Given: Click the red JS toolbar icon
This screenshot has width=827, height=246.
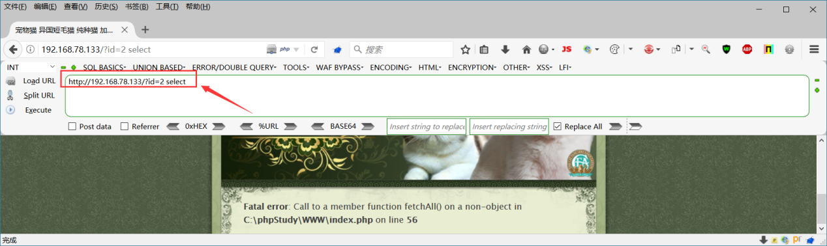Looking at the screenshot, I should (566, 49).
